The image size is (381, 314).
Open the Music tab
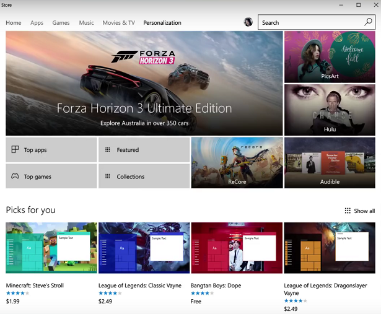click(87, 23)
